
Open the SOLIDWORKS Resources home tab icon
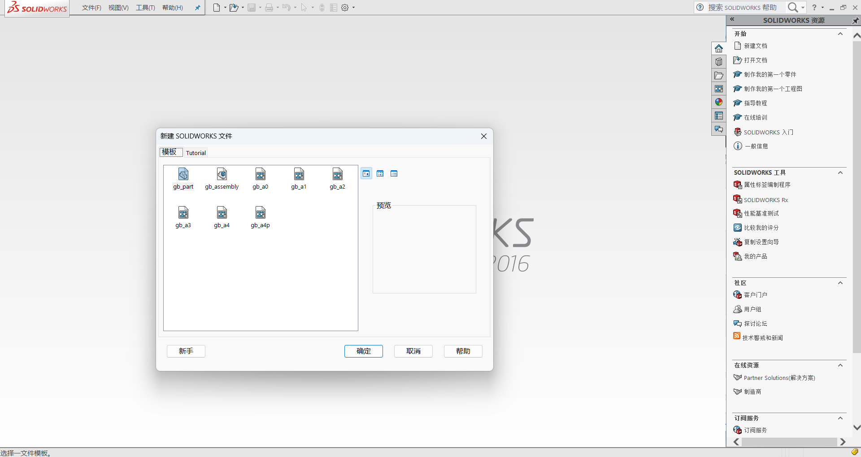tap(719, 48)
